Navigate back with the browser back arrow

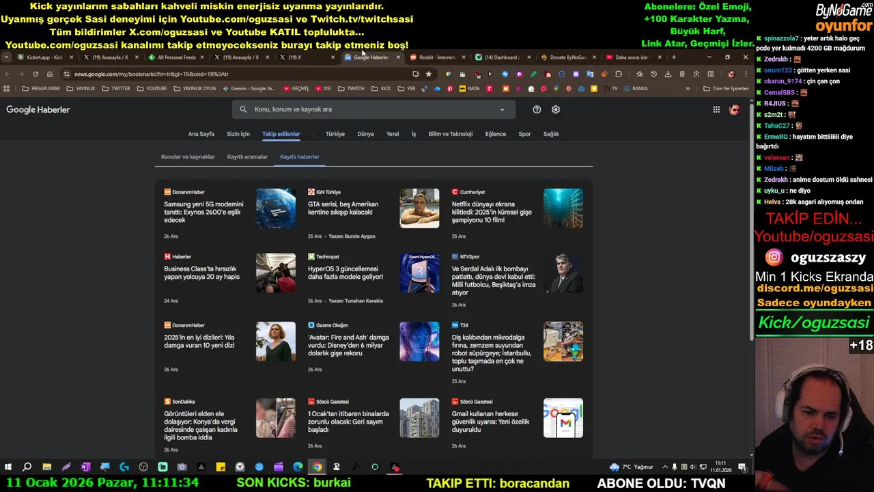point(8,74)
